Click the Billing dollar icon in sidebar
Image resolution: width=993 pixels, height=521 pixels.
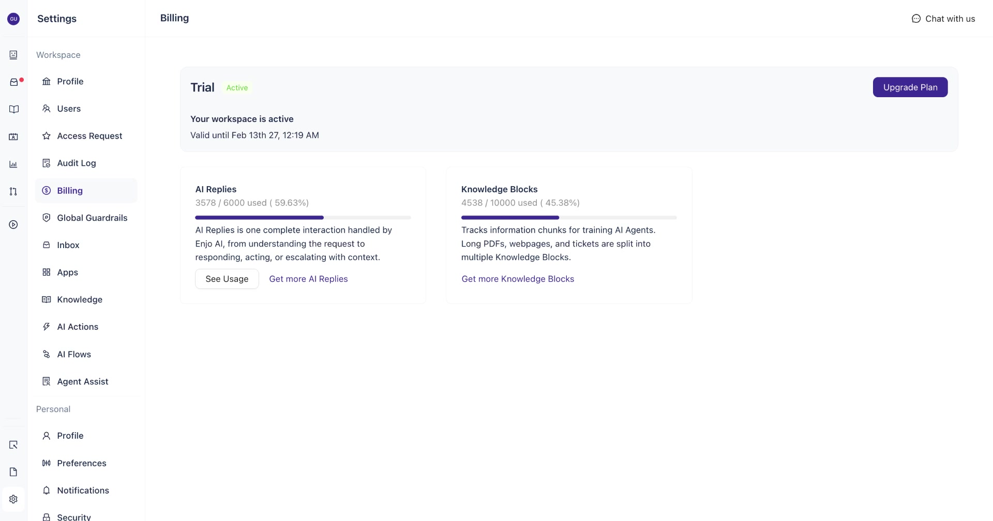tap(47, 190)
